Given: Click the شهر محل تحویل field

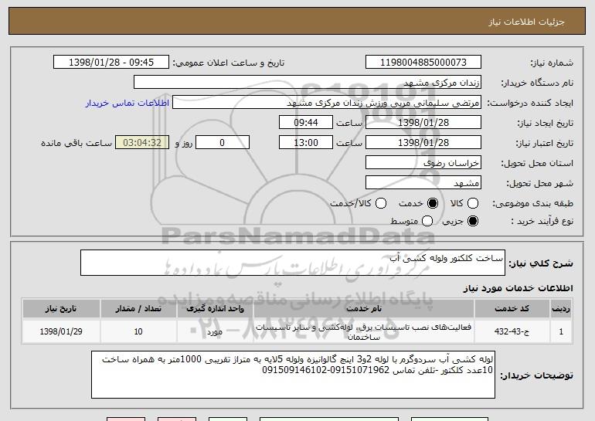Looking at the screenshot, I should (x=423, y=183).
